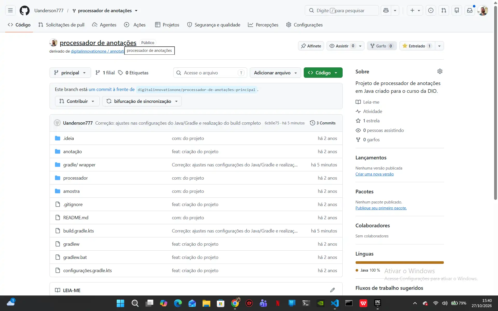Switch to Solicitações de pull tab
This screenshot has width=498, height=311.
[61, 25]
